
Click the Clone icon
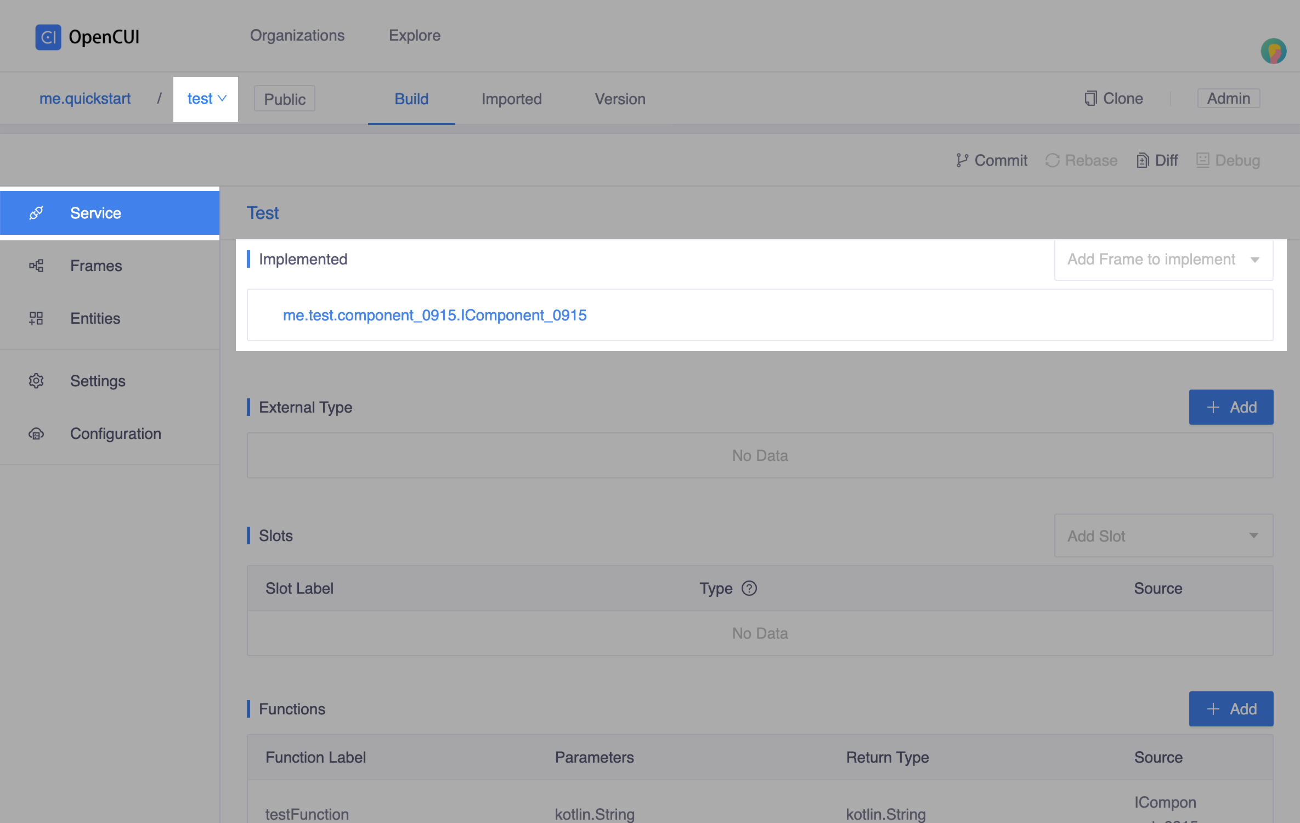1090,98
